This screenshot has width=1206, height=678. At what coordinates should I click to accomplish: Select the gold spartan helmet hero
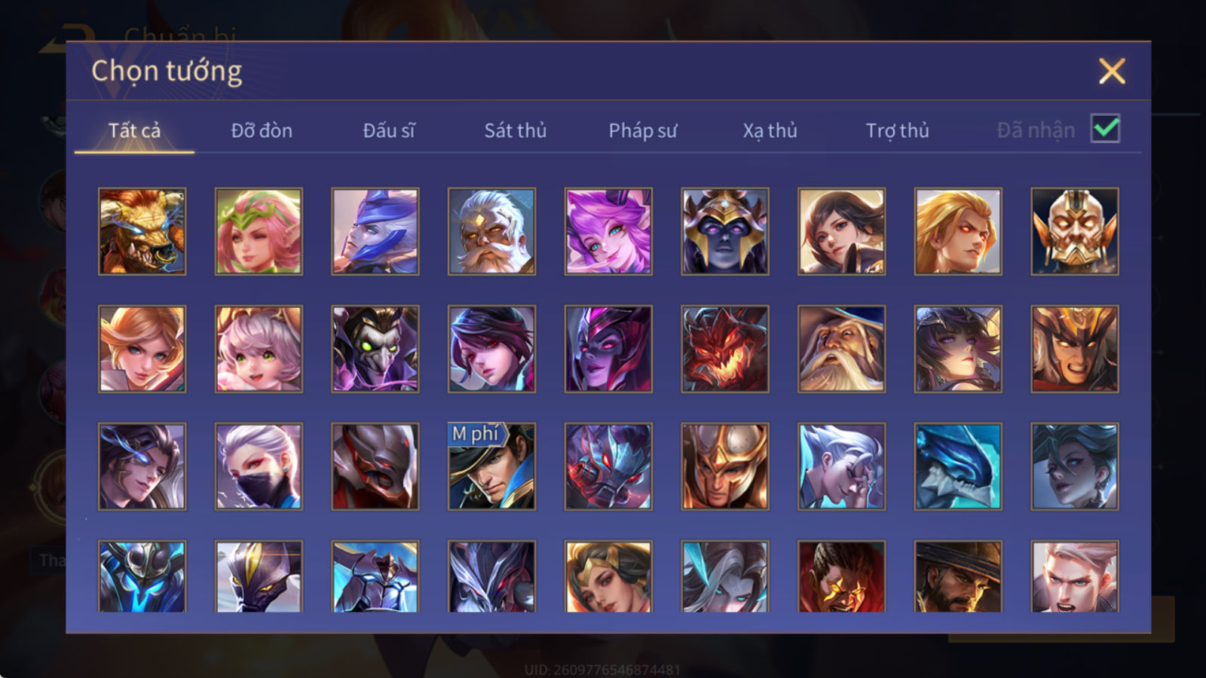725,466
